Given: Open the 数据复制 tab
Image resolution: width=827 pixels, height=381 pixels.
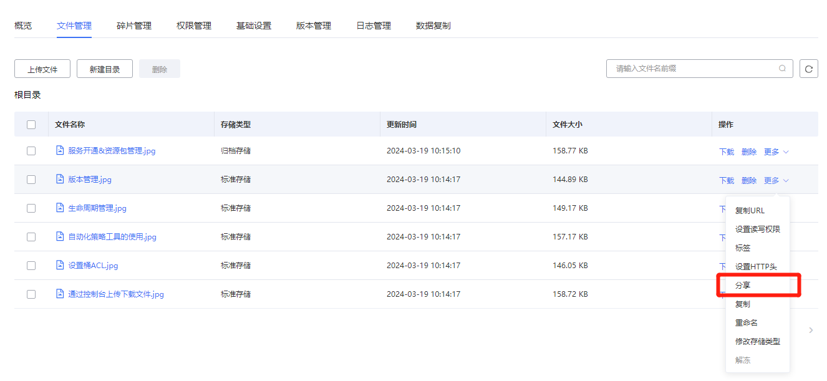Looking at the screenshot, I should click(x=433, y=26).
